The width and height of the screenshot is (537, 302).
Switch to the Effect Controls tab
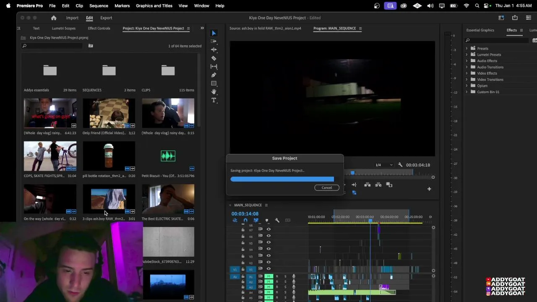(99, 29)
